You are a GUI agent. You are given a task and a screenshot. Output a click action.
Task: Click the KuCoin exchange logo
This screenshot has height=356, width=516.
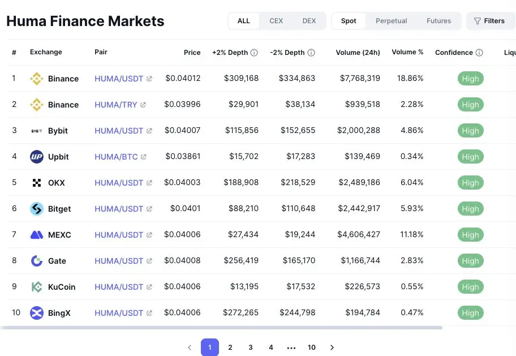[37, 287]
